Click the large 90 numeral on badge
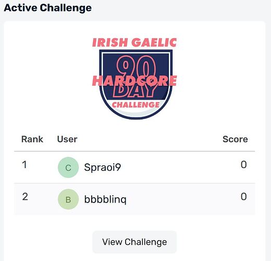The width and height of the screenshot is (271, 261). 135,67
